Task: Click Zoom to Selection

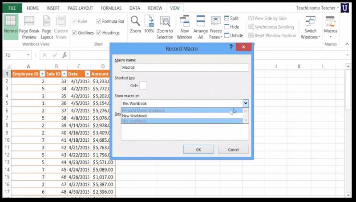Action: (x=165, y=27)
